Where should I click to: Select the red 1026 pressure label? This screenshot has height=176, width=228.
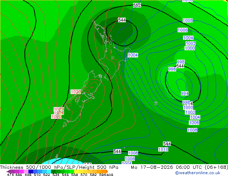coord(56,116)
